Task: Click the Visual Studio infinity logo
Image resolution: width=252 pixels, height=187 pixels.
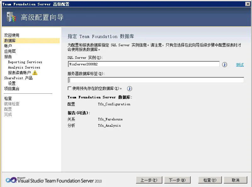Action: pos(11,180)
